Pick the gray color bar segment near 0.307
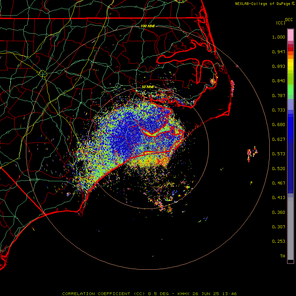 click(x=290, y=229)
